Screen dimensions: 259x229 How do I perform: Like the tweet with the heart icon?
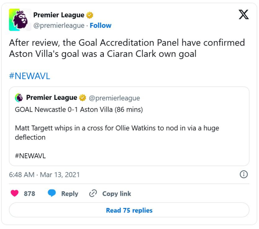click(15, 193)
